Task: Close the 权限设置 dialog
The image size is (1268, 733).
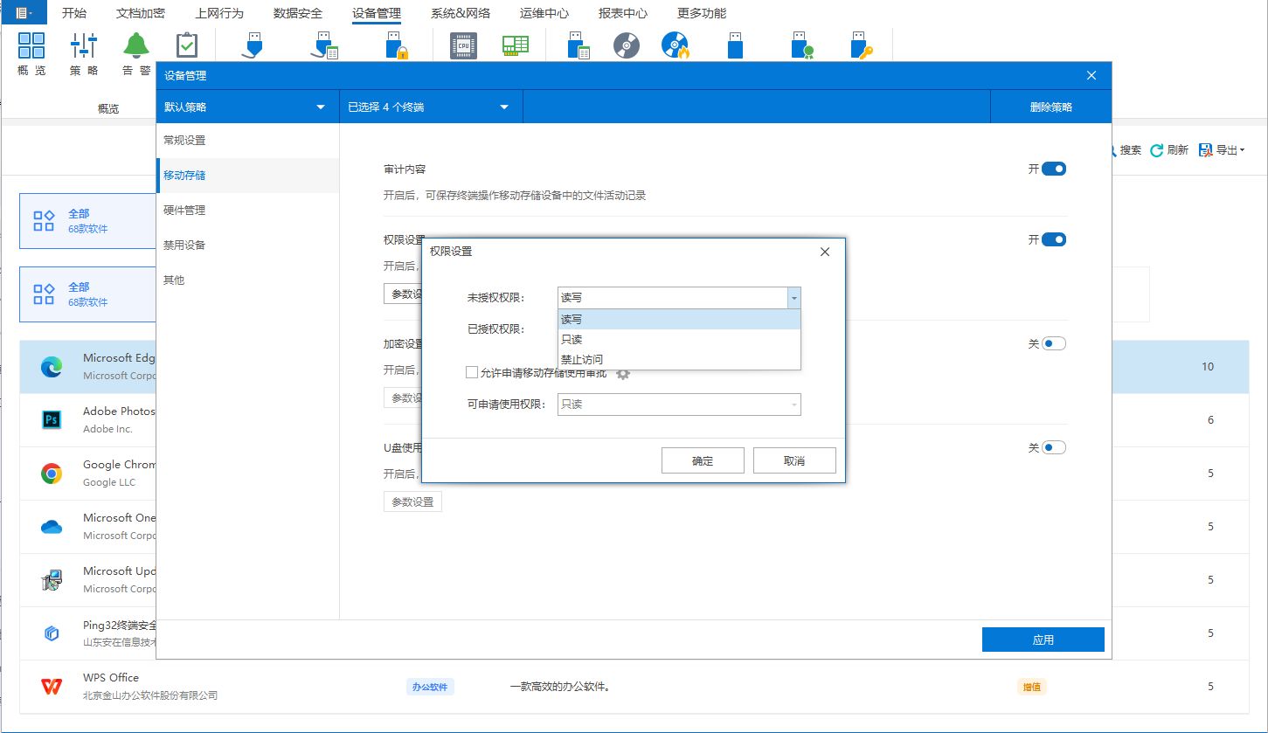Action: [x=825, y=252]
